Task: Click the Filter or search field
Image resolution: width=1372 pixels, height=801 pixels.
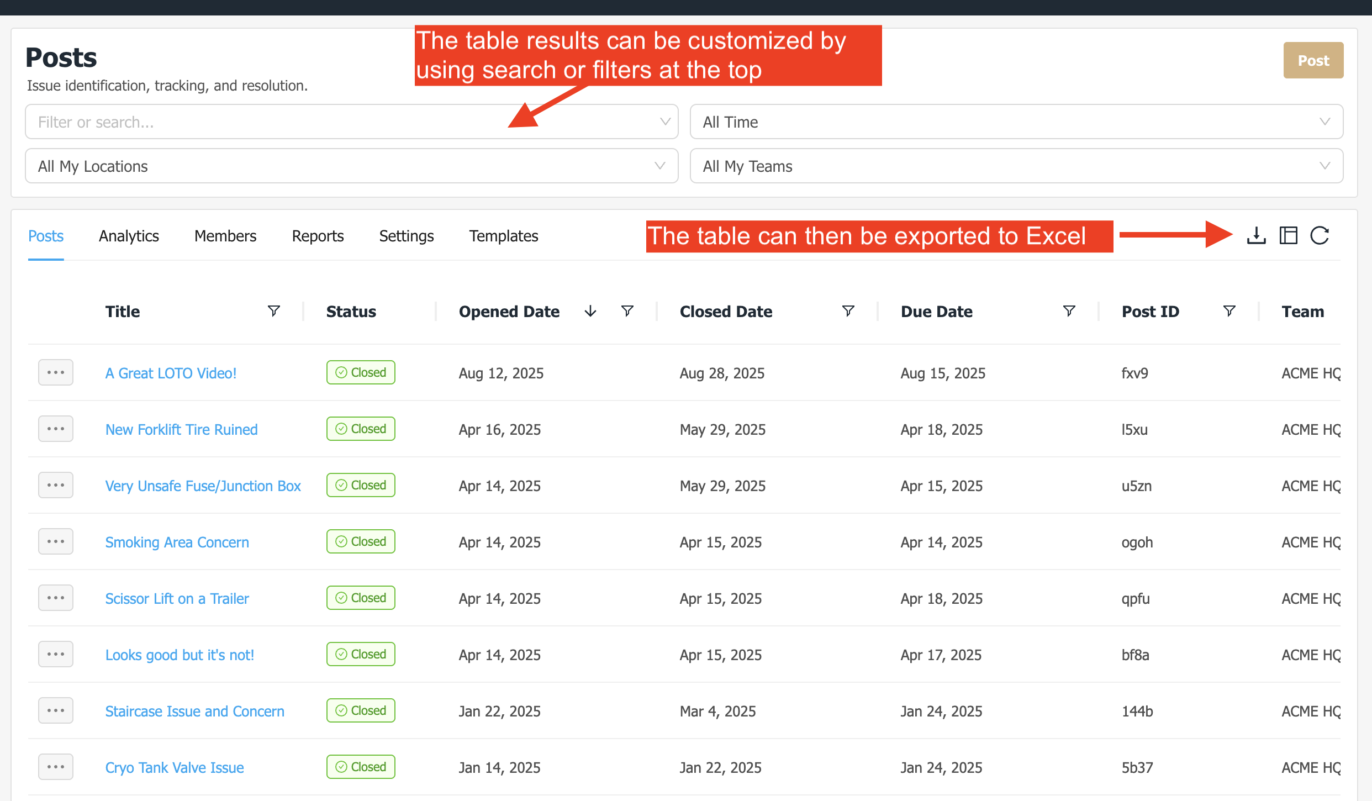Action: [342, 122]
